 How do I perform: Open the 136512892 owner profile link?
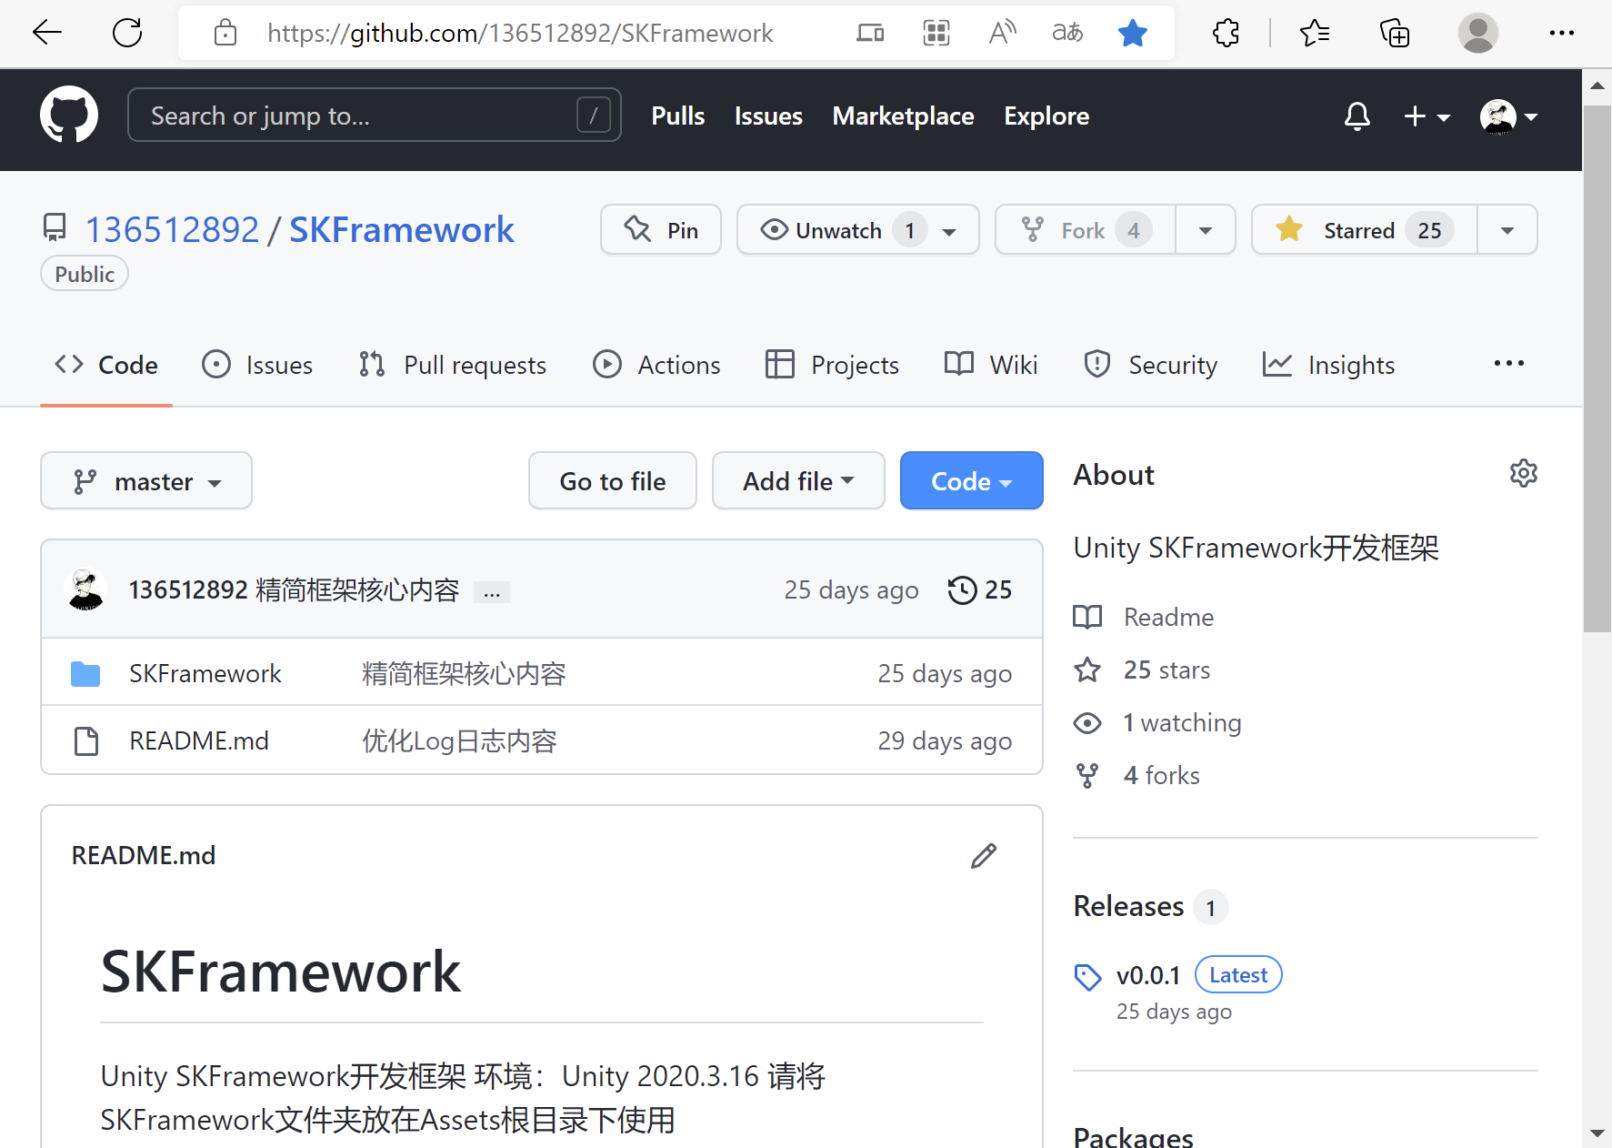(x=172, y=230)
